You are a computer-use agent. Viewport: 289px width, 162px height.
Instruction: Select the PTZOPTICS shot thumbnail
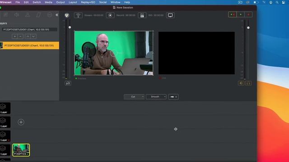[21, 150]
